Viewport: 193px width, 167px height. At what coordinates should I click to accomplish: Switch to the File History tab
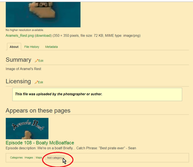(x=32, y=47)
